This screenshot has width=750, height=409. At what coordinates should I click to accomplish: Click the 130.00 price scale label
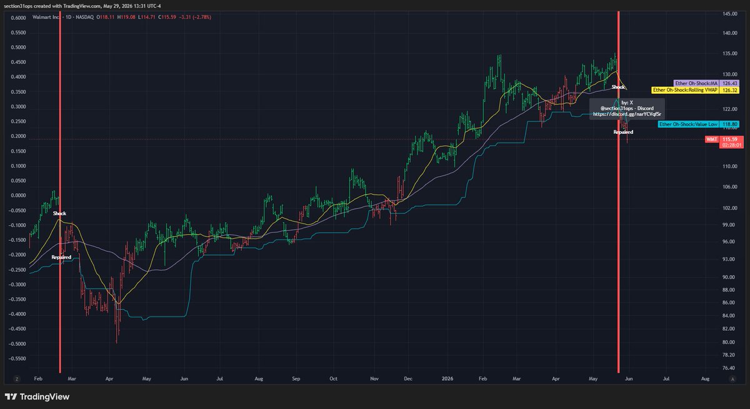(x=729, y=74)
